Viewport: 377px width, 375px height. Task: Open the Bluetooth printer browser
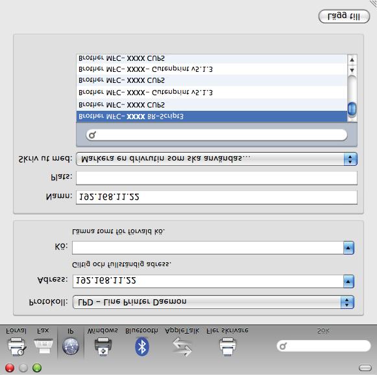pos(142,347)
